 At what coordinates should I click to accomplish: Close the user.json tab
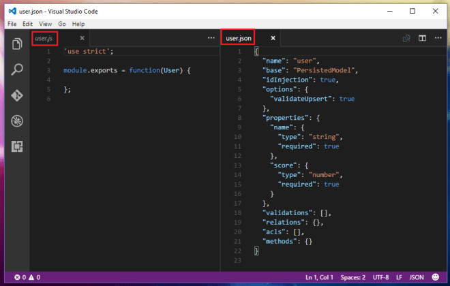pos(273,38)
